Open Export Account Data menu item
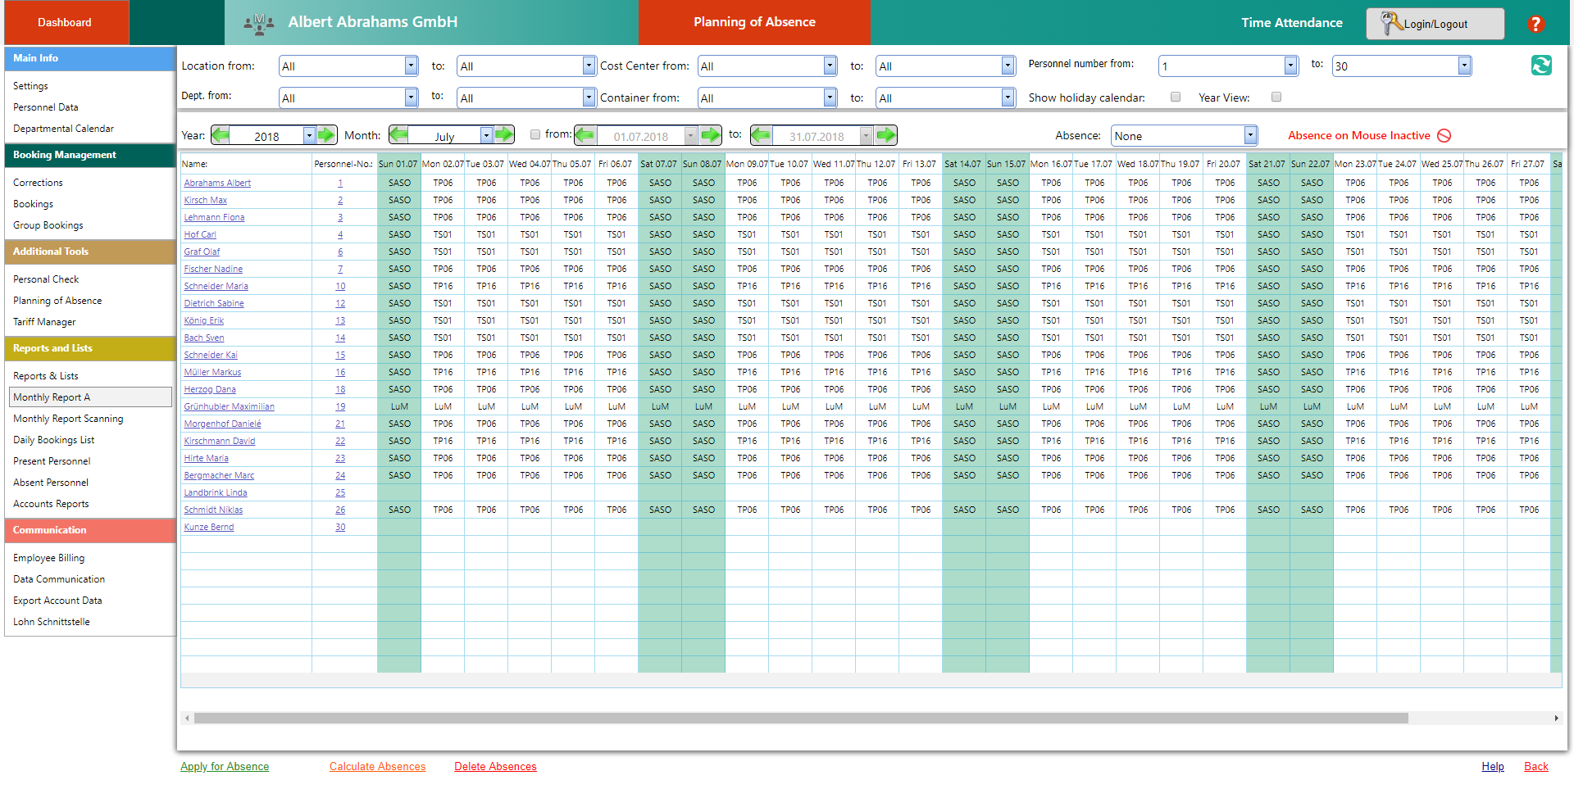Screen dimensions: 1574x798 click(57, 601)
